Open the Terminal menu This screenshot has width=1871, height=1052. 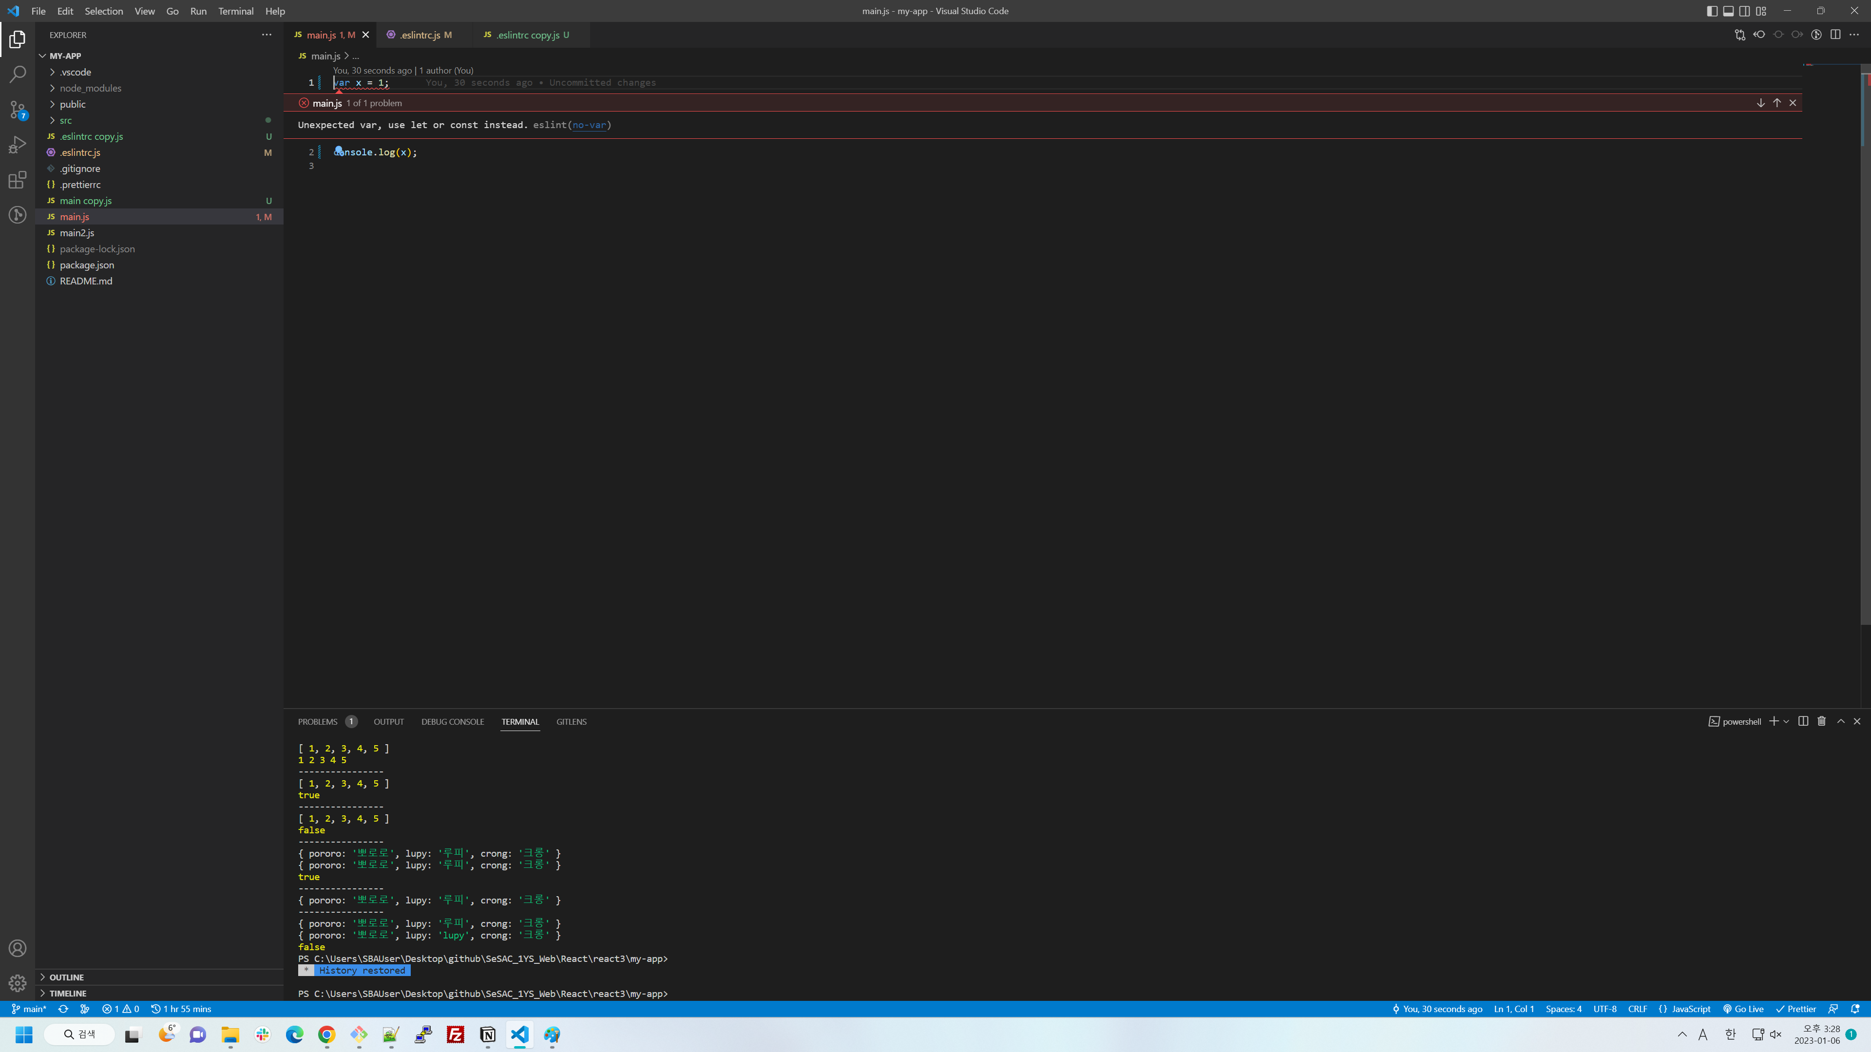[235, 11]
